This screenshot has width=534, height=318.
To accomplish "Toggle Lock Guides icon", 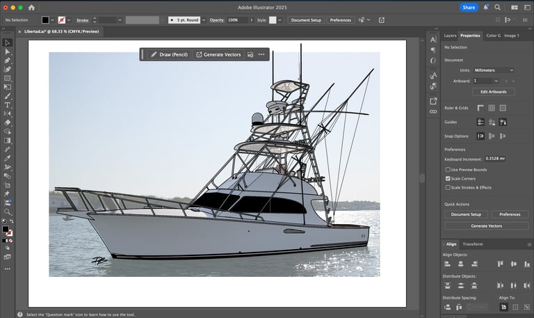I will click(492, 122).
